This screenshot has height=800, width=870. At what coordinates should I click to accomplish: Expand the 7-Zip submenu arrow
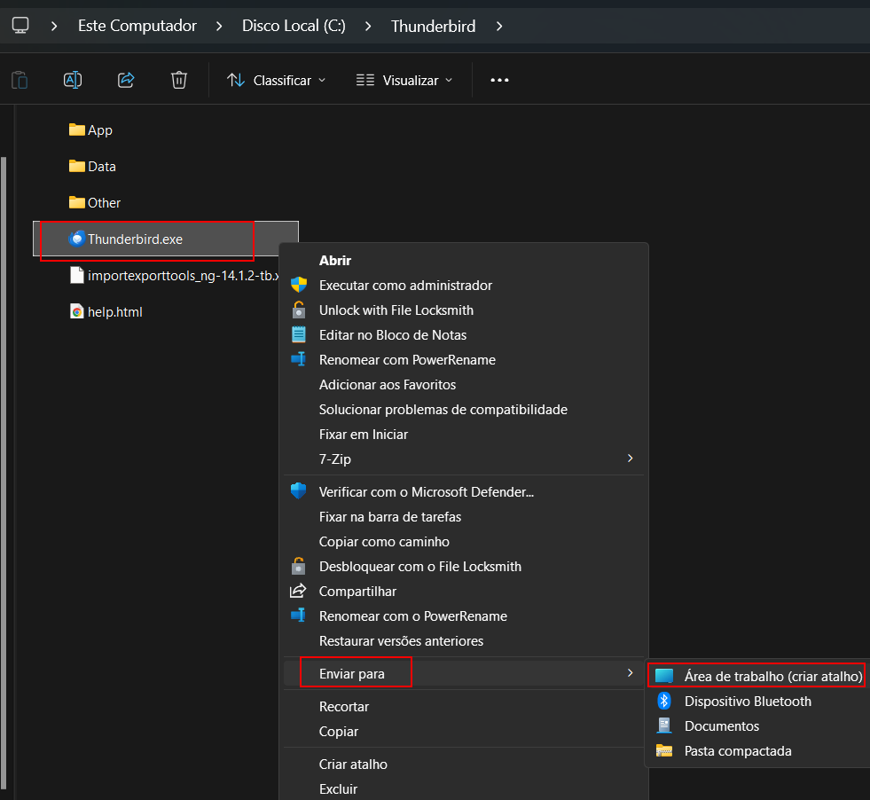click(x=630, y=459)
